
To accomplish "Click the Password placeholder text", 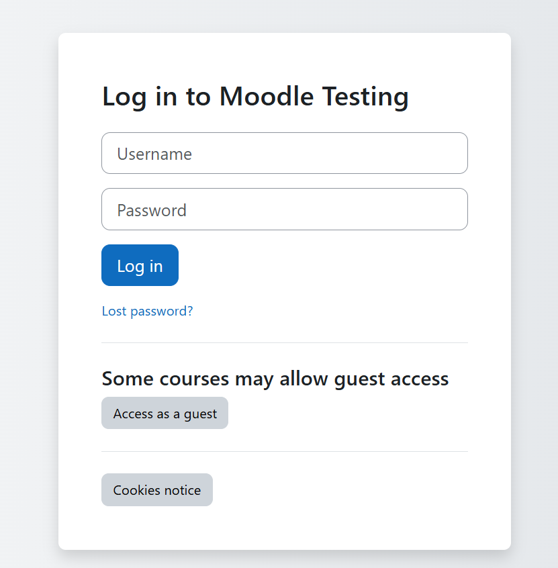I will point(152,211).
